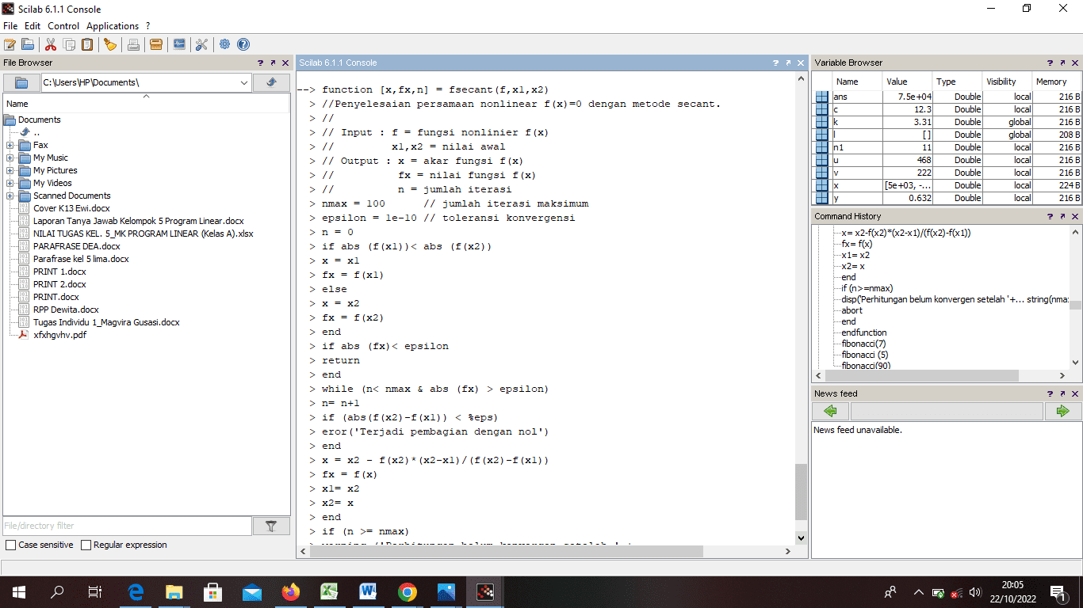Launch Xcos from the toolbar

(179, 44)
